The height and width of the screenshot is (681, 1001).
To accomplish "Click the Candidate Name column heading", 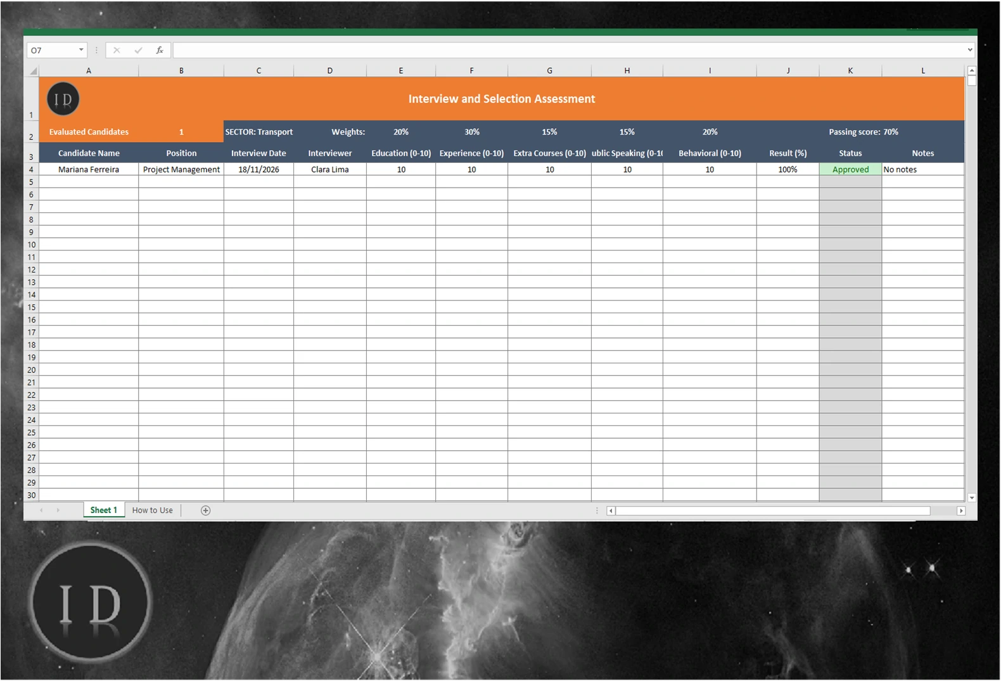I will click(89, 153).
